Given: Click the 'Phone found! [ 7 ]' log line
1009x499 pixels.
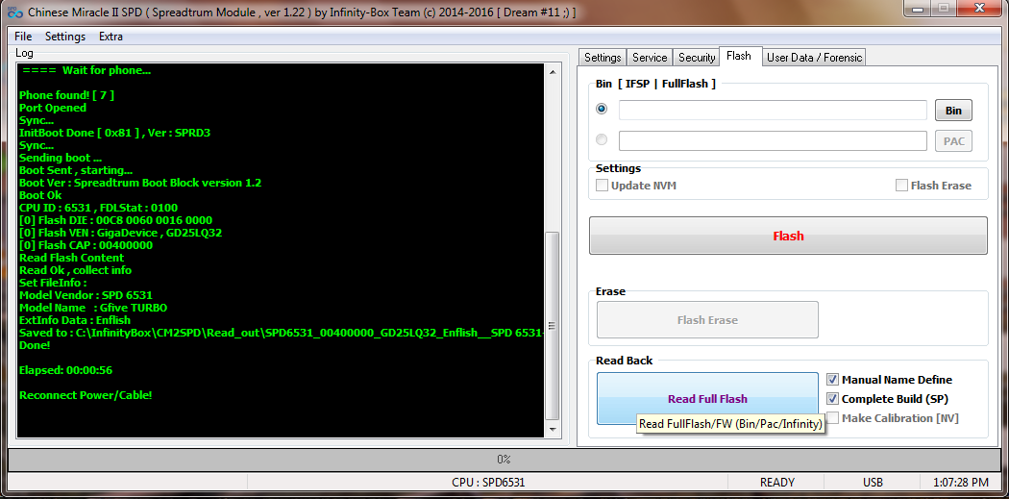Looking at the screenshot, I should click(x=67, y=95).
